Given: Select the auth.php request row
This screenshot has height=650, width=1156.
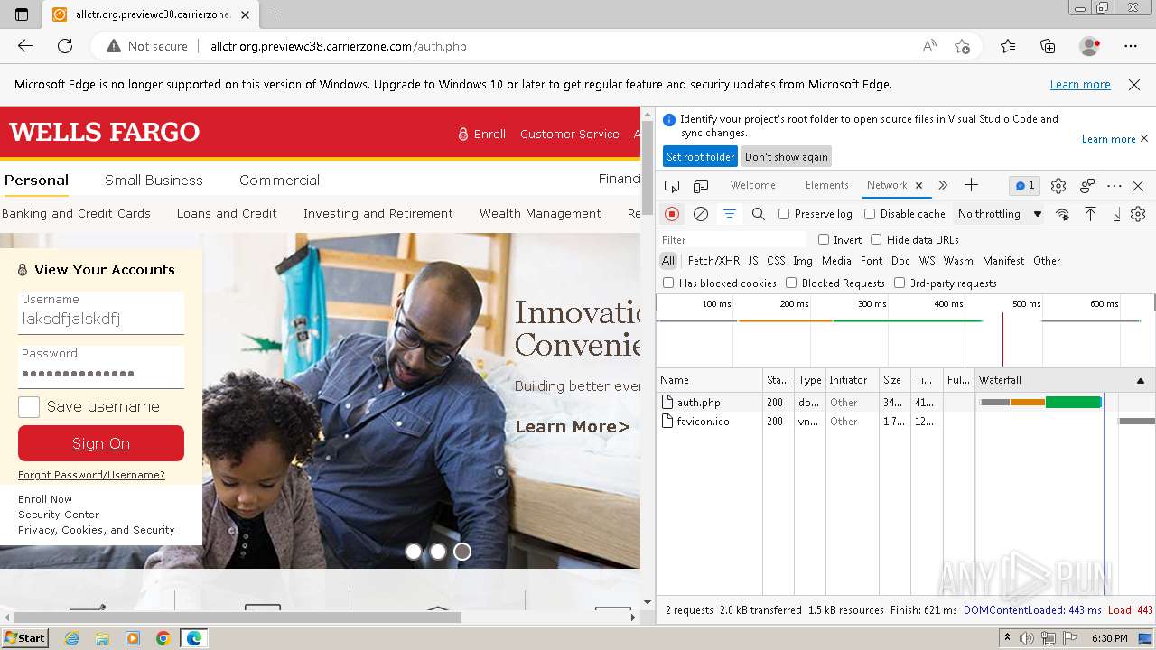Looking at the screenshot, I should [906, 403].
